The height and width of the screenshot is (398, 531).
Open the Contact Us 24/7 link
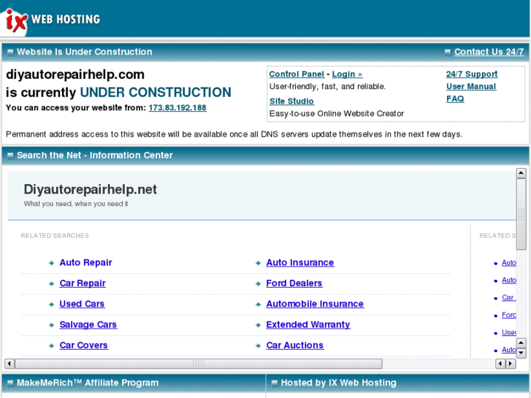489,52
